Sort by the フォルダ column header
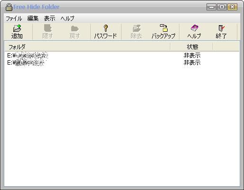This screenshot has height=190, width=244. [87, 47]
